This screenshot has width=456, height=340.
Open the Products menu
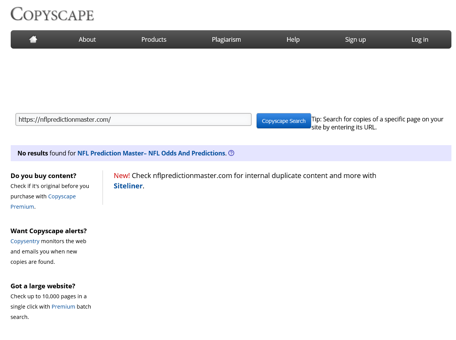point(153,39)
